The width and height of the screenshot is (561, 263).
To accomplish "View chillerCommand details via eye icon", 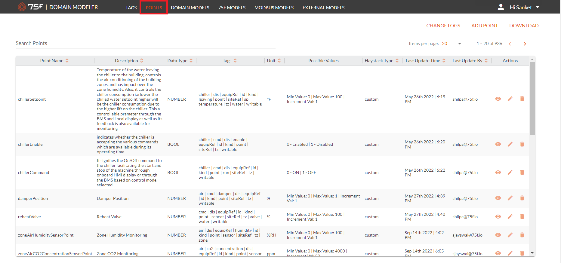I will coord(498,173).
